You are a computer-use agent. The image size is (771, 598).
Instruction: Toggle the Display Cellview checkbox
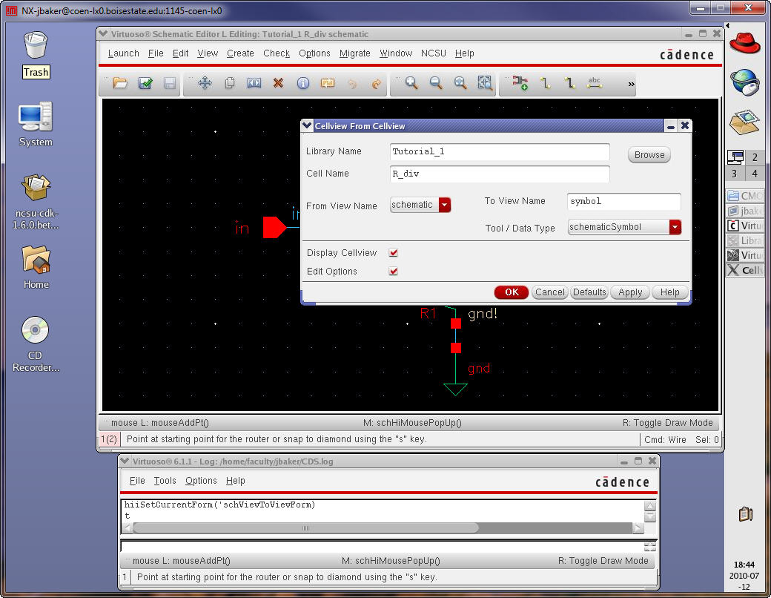click(x=394, y=253)
